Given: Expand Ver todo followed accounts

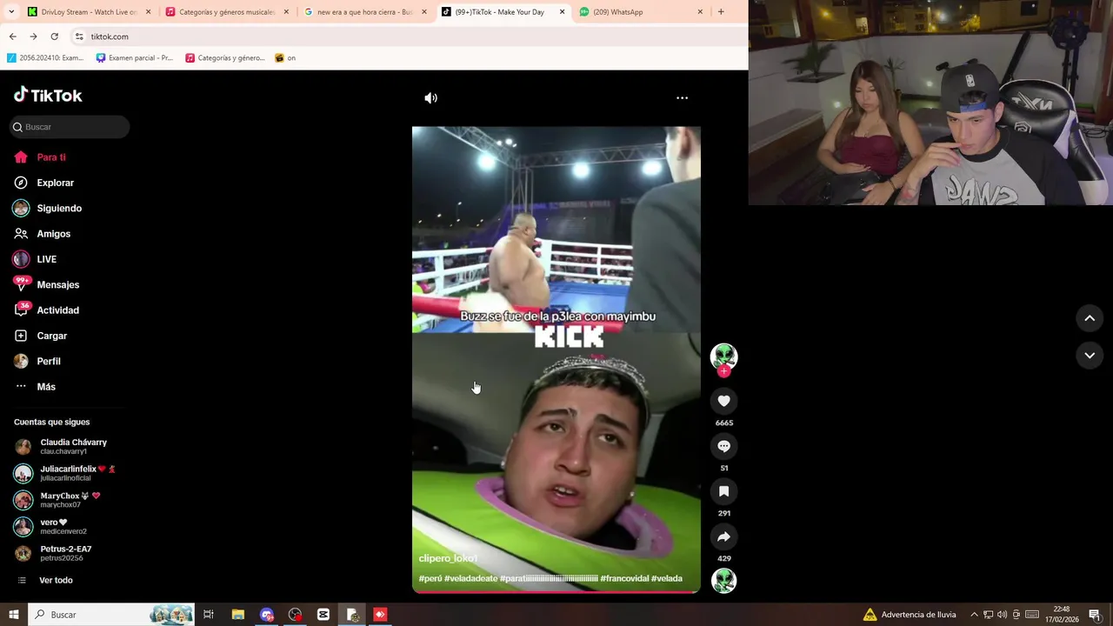Looking at the screenshot, I should [45, 580].
